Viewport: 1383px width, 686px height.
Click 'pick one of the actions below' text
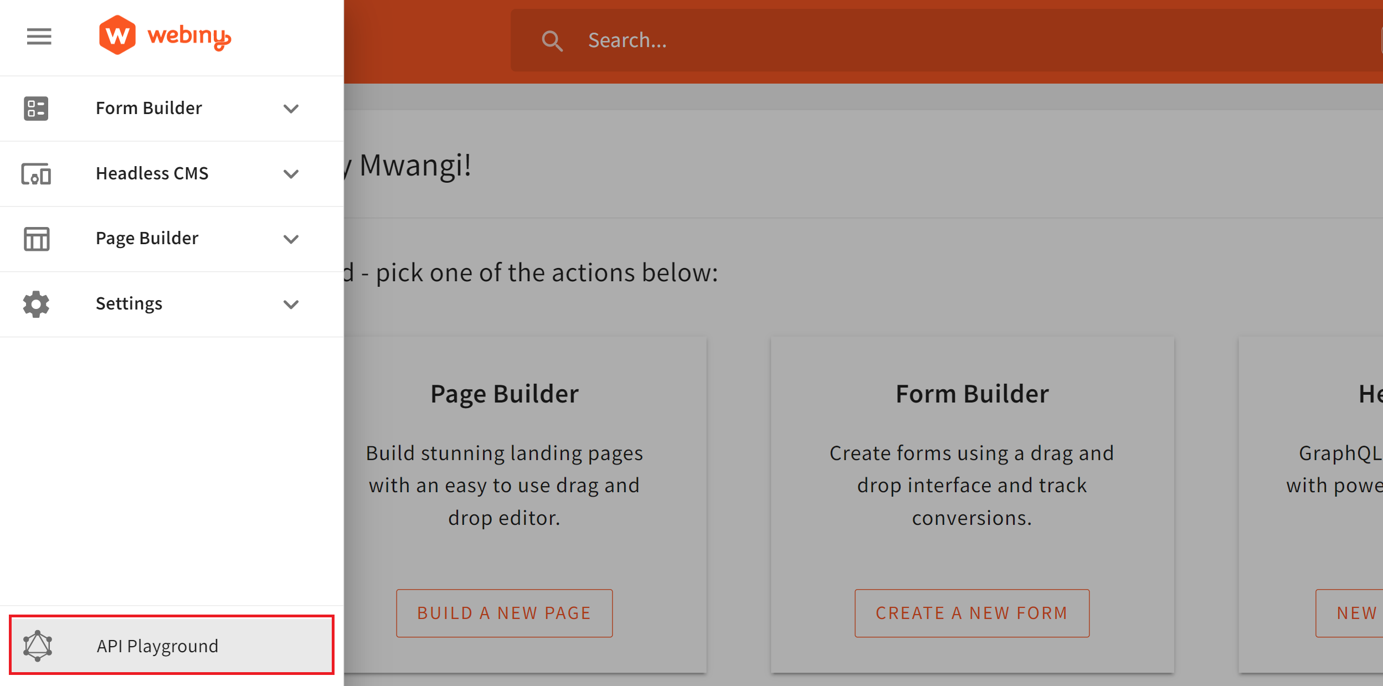point(546,273)
